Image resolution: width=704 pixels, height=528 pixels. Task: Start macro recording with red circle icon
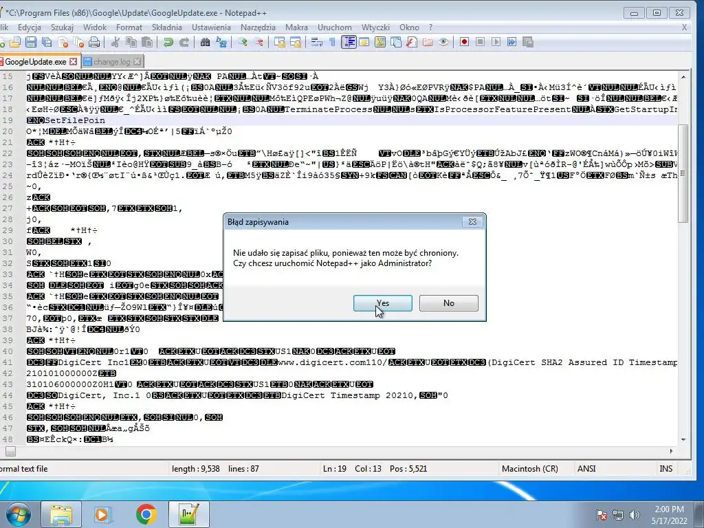(x=464, y=42)
